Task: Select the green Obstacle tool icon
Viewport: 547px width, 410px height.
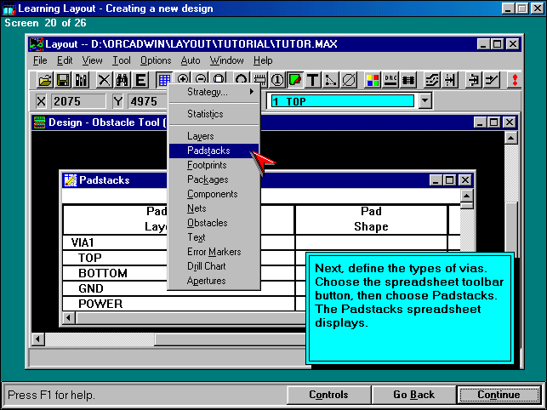Action: tap(294, 80)
